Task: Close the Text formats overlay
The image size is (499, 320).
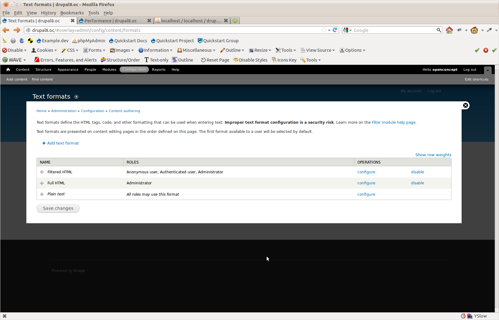Action: (466, 105)
